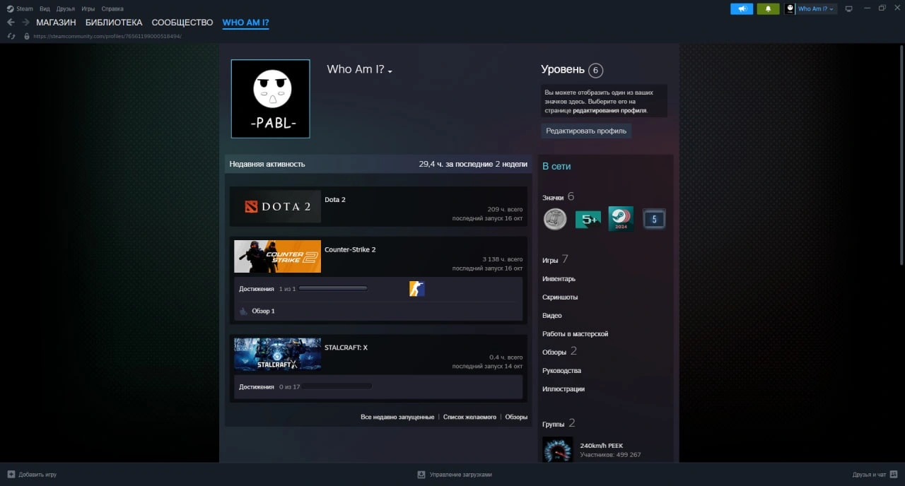Click the padlock icon beside the URL
The image size is (905, 486).
pos(27,36)
